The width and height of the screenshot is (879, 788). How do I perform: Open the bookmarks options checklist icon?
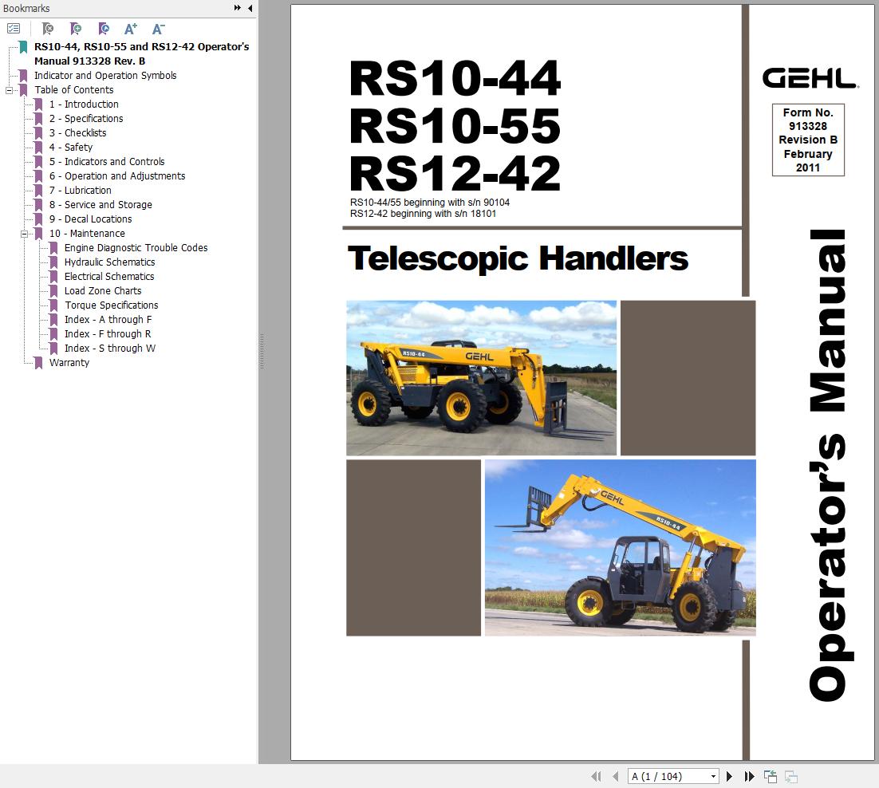[14, 28]
